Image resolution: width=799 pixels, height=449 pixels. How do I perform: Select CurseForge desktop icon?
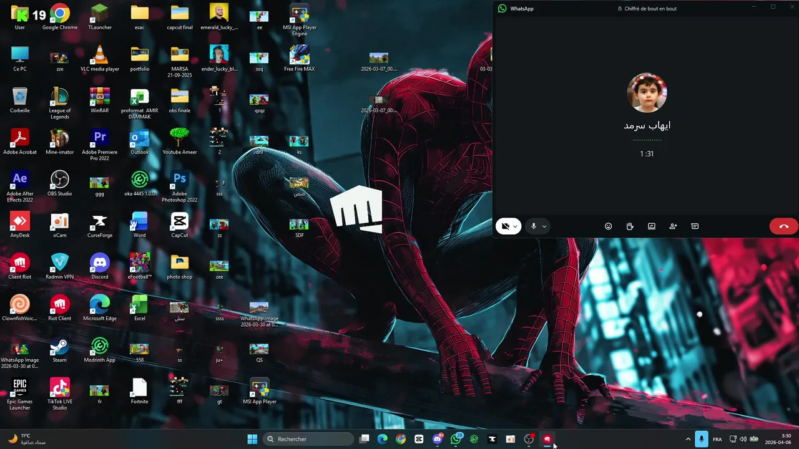coord(100,225)
